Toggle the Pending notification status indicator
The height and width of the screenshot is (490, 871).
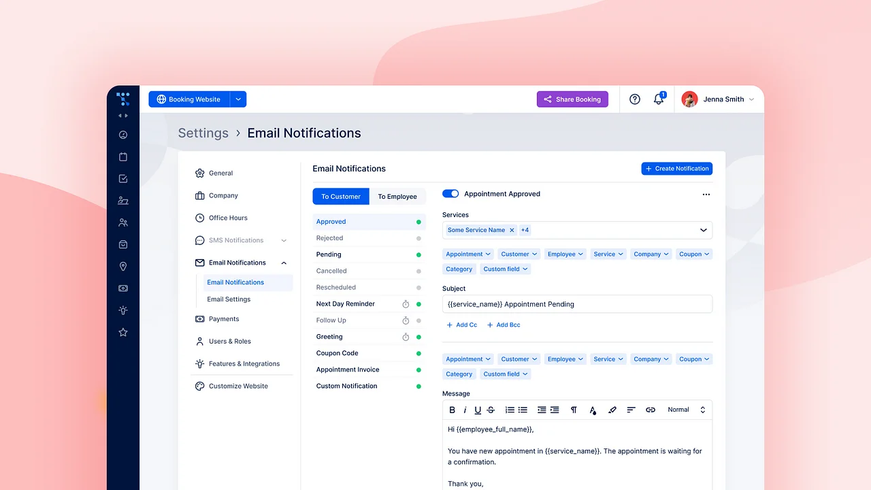tap(418, 254)
